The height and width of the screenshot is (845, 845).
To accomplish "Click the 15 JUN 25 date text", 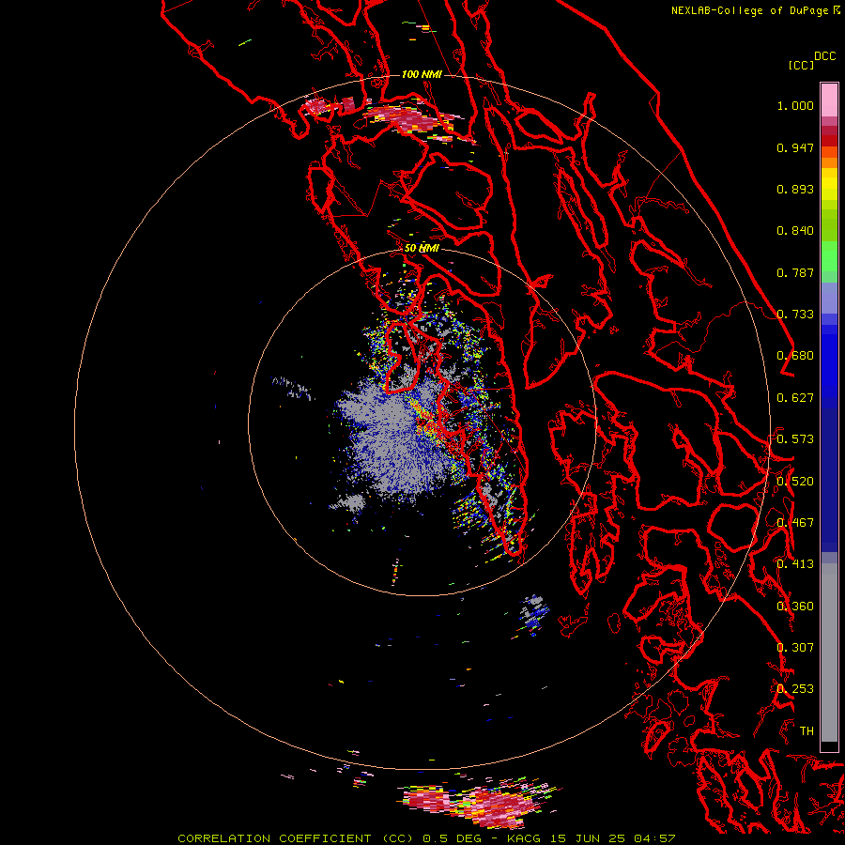I will click(x=586, y=838).
